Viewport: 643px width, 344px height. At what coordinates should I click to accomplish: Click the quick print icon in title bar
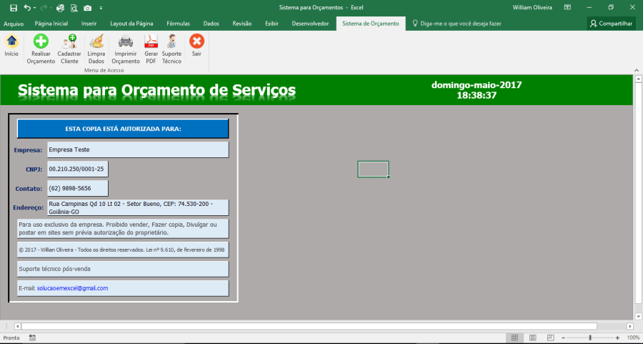pos(60,7)
